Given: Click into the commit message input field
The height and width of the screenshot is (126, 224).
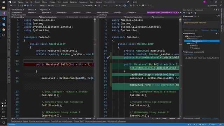Looking at the screenshot, I should click(x=202, y=25).
